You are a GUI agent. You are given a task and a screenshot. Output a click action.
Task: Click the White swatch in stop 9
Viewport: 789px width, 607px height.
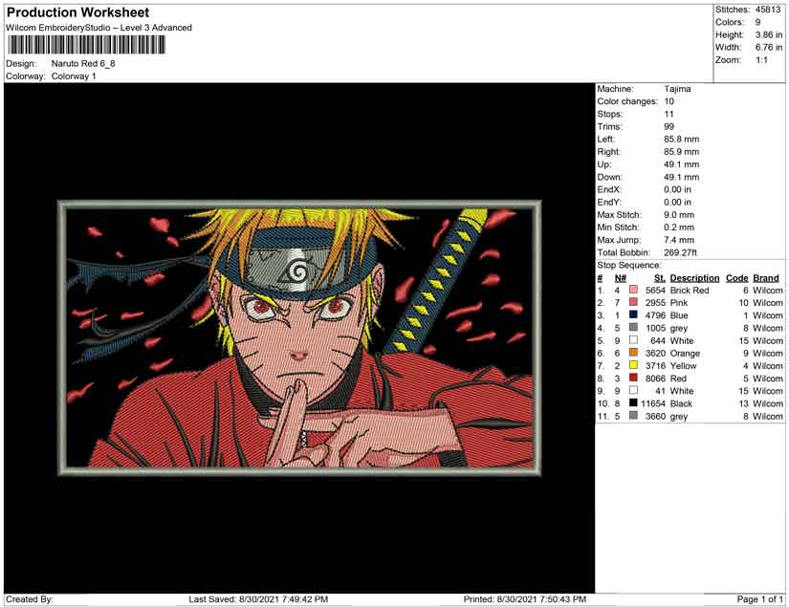[633, 390]
